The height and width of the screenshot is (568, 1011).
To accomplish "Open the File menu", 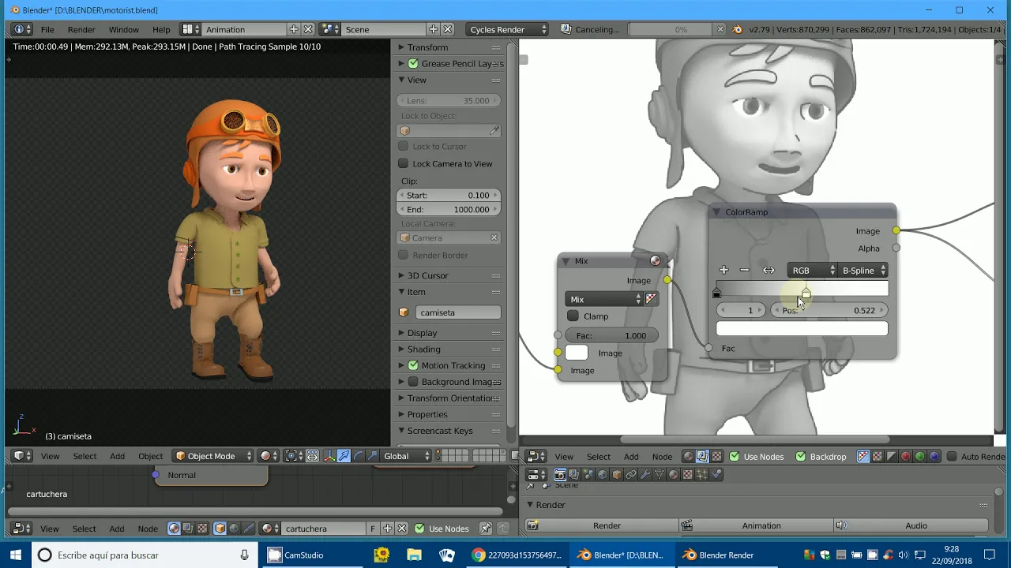I will (47, 29).
